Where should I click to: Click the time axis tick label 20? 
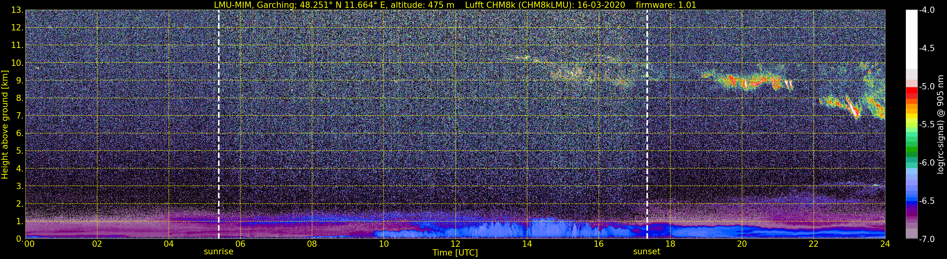tap(742, 244)
